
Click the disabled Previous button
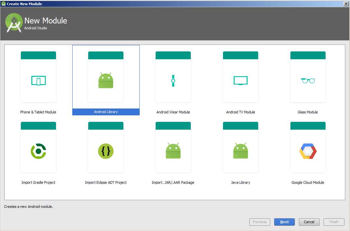coord(259,222)
